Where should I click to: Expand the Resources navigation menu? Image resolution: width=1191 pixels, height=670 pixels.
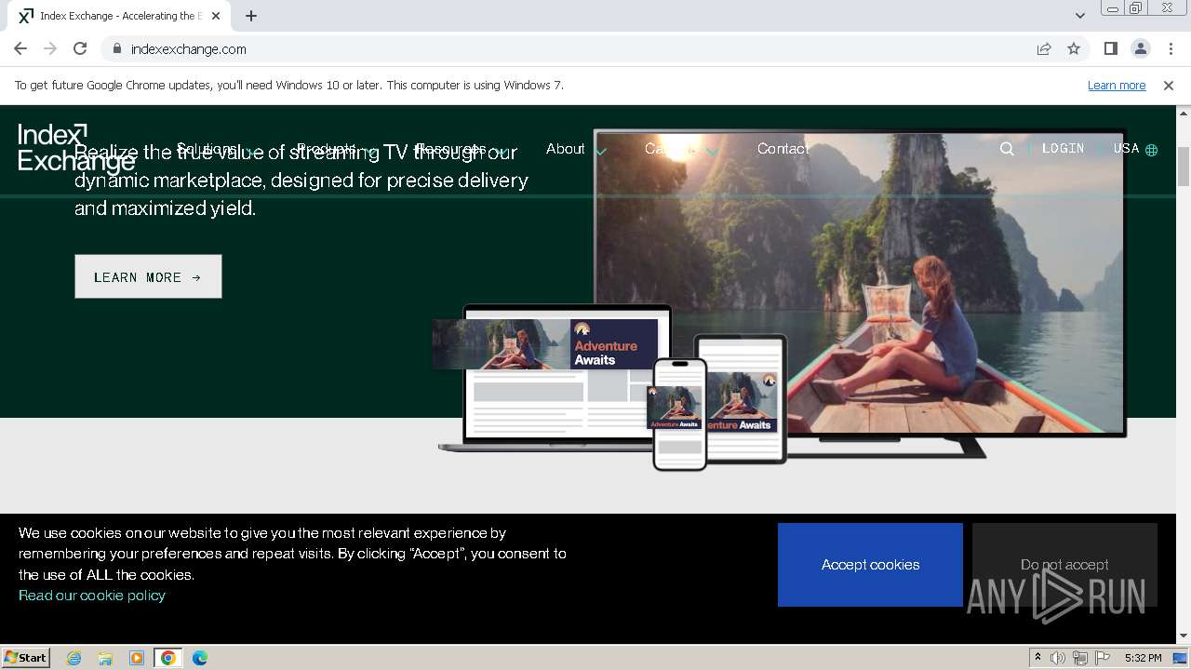click(x=462, y=149)
